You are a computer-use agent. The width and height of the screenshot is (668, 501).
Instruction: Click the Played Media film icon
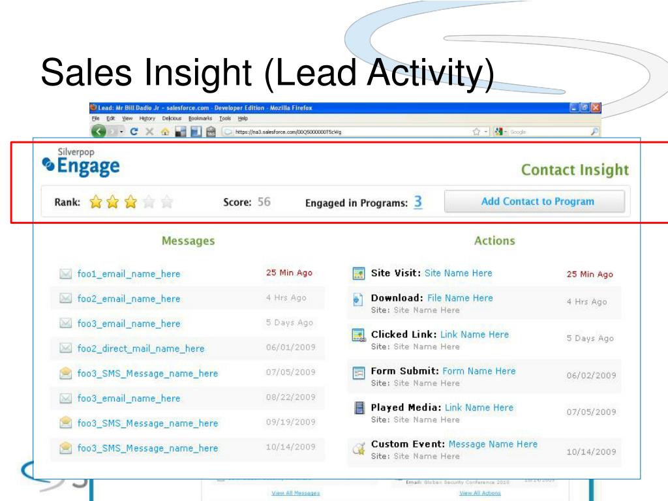(x=359, y=408)
